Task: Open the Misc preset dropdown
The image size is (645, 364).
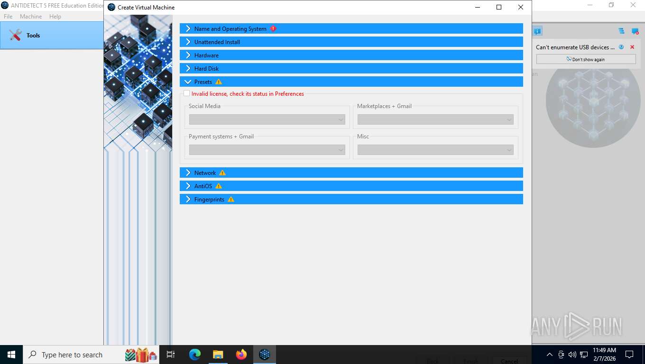Action: pos(435,150)
